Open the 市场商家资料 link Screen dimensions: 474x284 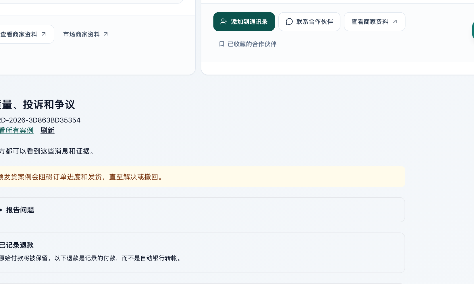point(86,34)
